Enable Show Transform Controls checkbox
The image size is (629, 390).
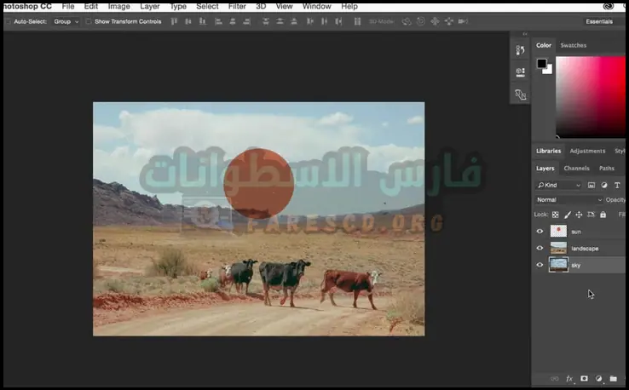(x=89, y=21)
